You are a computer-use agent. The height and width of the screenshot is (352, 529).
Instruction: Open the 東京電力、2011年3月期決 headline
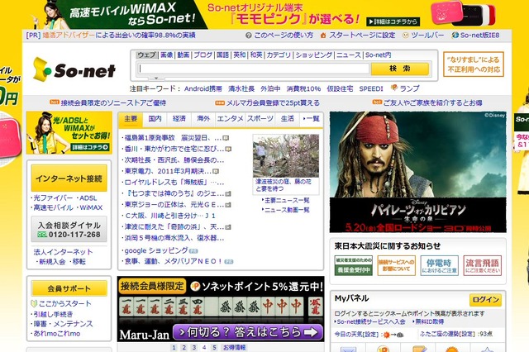click(x=168, y=171)
